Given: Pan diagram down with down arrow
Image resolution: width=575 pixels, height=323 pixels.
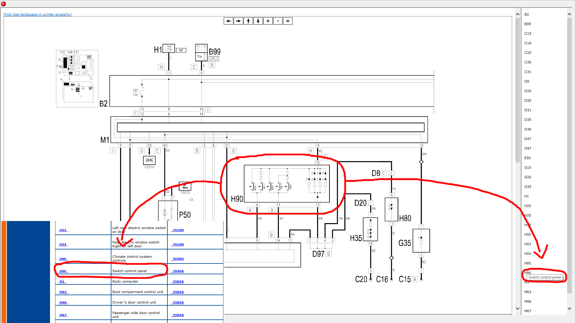Looking at the screenshot, I should pos(258,21).
